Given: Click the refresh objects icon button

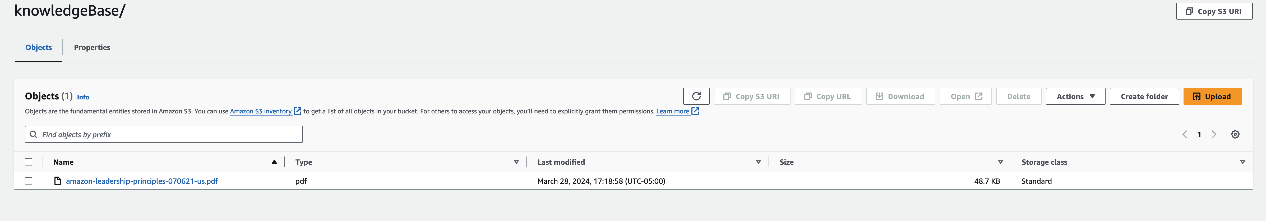Looking at the screenshot, I should tap(696, 96).
